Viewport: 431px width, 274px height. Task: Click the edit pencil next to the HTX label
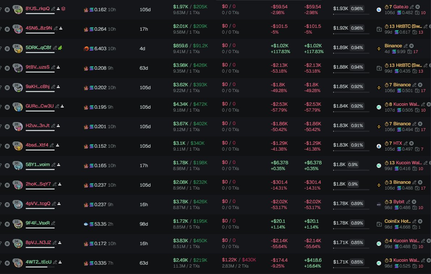coord(405,143)
